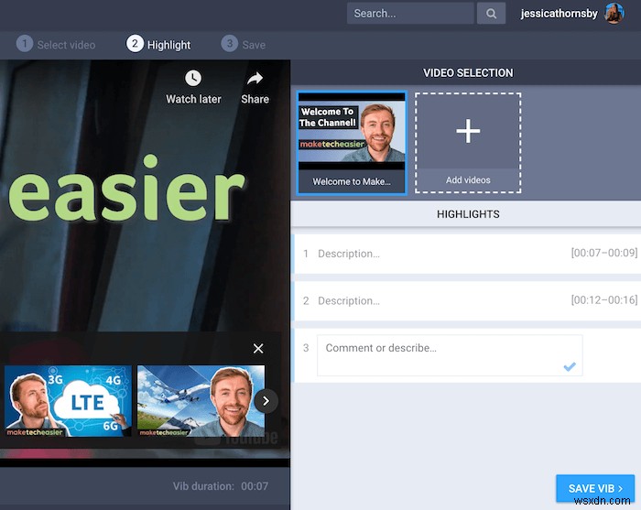Screen dimensions: 641x510
Task: Confirm comment with the blue checkmark
Action: click(x=570, y=366)
